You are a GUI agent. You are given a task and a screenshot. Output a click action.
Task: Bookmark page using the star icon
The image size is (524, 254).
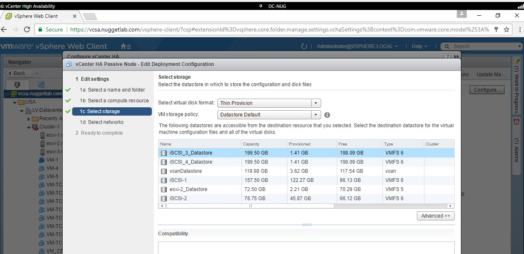point(507,29)
